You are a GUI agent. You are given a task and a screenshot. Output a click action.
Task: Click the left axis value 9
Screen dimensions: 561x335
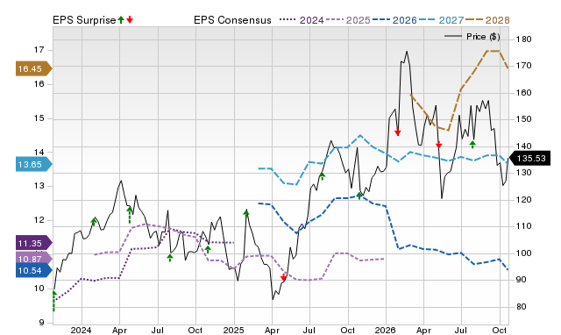pos(41,323)
